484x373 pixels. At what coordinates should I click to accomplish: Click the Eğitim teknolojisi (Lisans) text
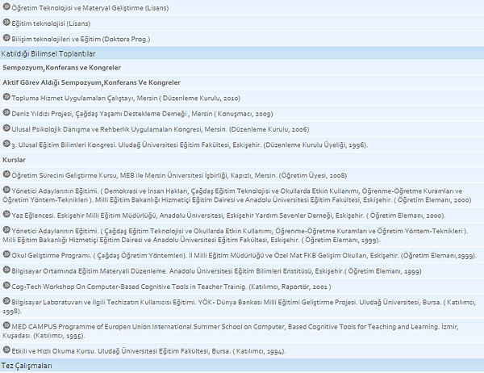(51, 23)
